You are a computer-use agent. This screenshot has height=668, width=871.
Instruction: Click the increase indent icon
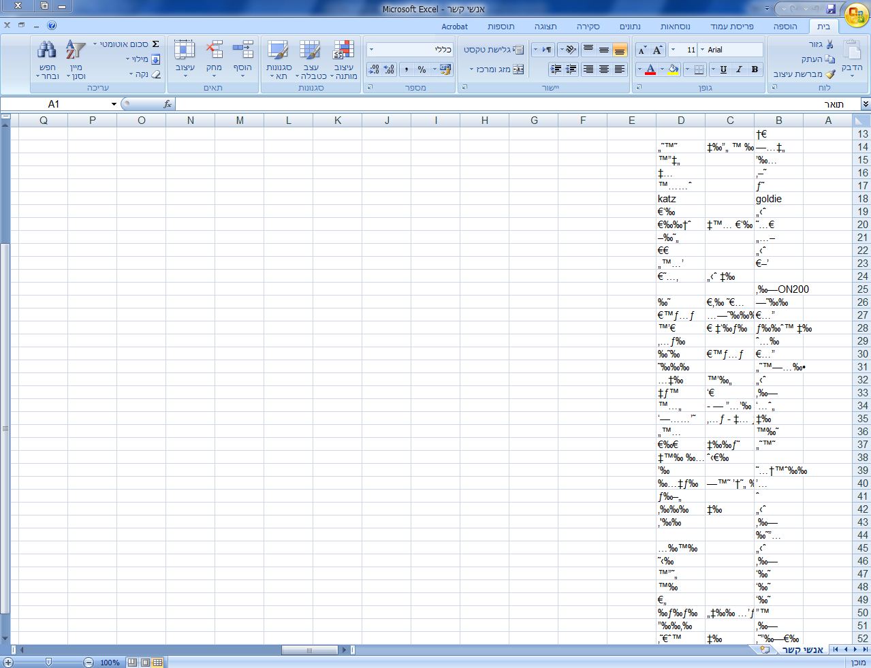click(x=556, y=69)
